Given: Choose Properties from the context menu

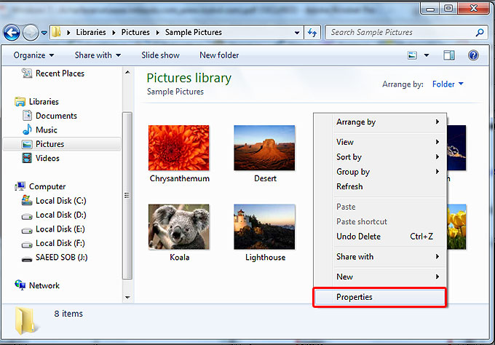Looking at the screenshot, I should (x=355, y=297).
